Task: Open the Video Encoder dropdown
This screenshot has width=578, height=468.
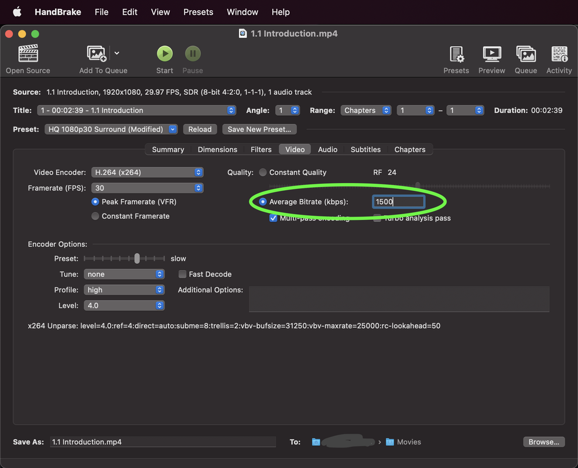Action: pyautogui.click(x=147, y=173)
